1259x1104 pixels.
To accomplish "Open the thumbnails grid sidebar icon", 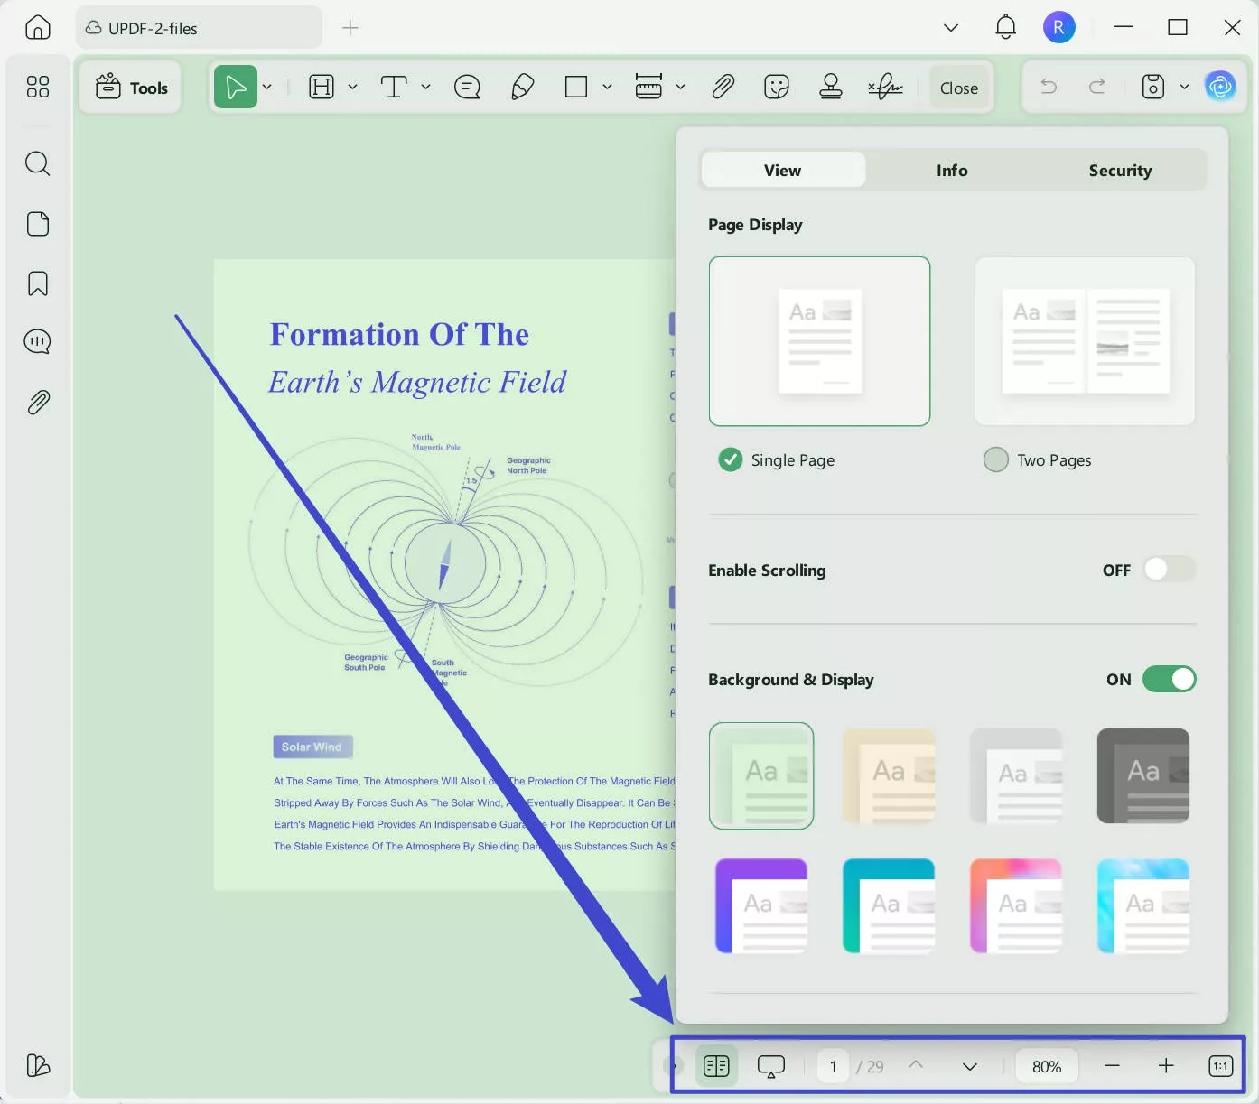I will [37, 87].
